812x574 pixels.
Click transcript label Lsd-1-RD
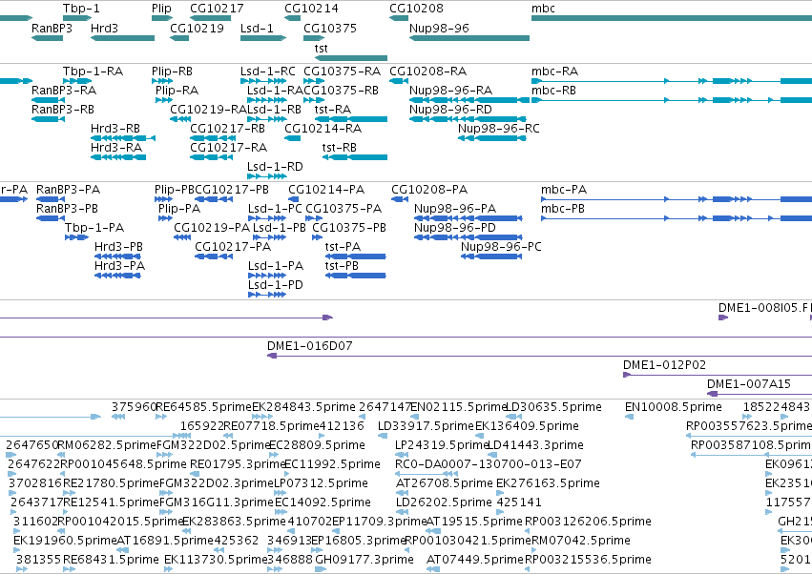click(x=275, y=167)
